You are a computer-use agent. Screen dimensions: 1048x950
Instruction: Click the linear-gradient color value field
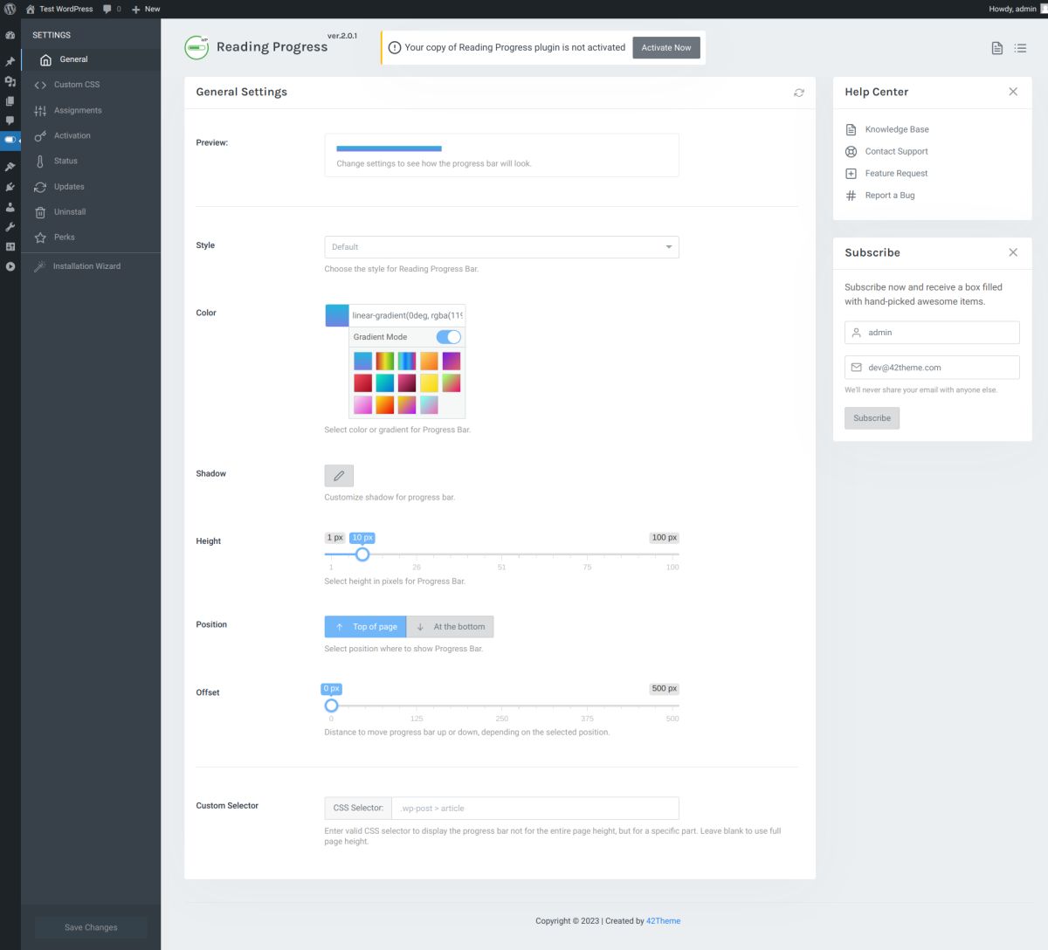click(x=407, y=315)
